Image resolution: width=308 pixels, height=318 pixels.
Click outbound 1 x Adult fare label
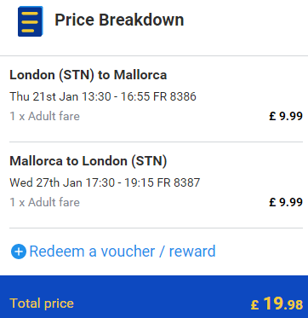45,116
